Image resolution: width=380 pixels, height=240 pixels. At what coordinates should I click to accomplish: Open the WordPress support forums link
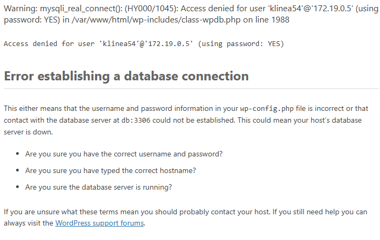click(100, 223)
